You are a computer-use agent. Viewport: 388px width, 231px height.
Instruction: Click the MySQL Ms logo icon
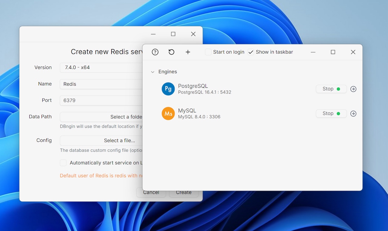point(168,114)
